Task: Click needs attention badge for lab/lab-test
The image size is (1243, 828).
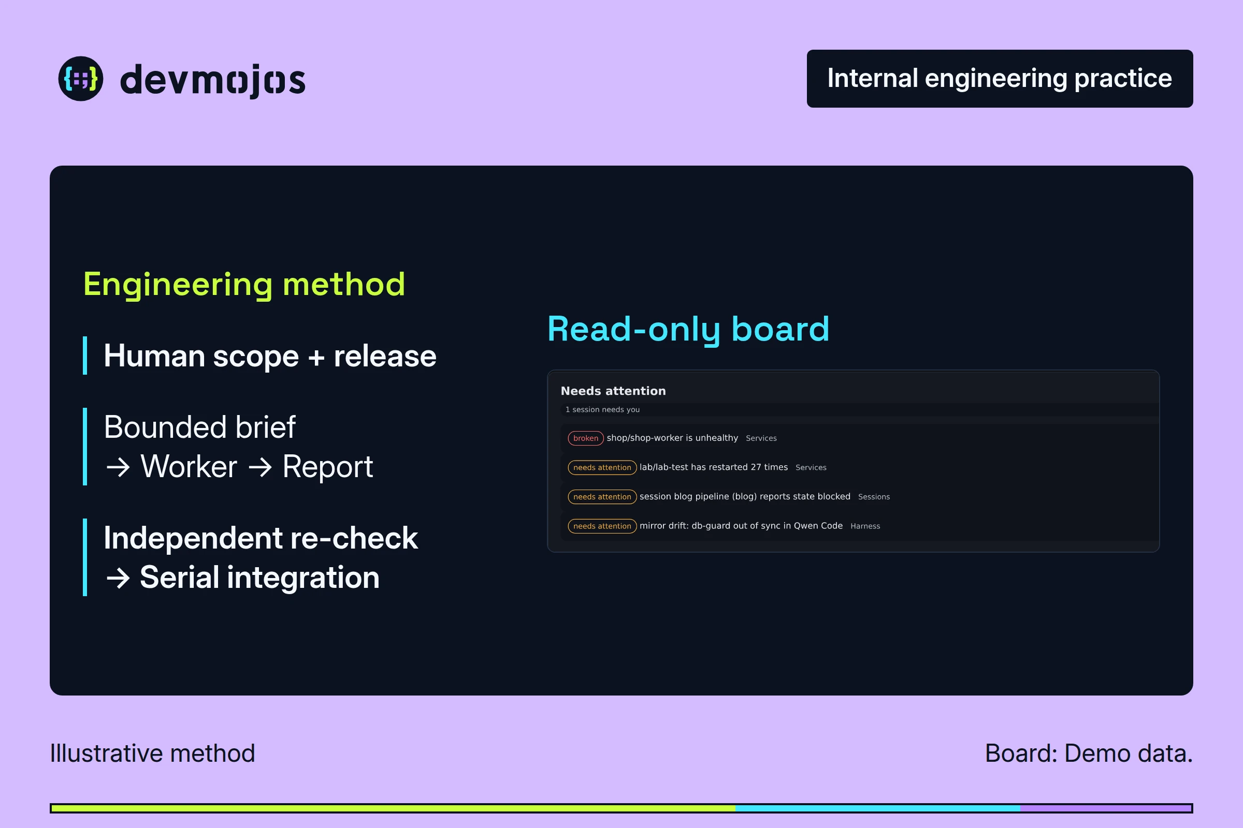Action: [602, 467]
